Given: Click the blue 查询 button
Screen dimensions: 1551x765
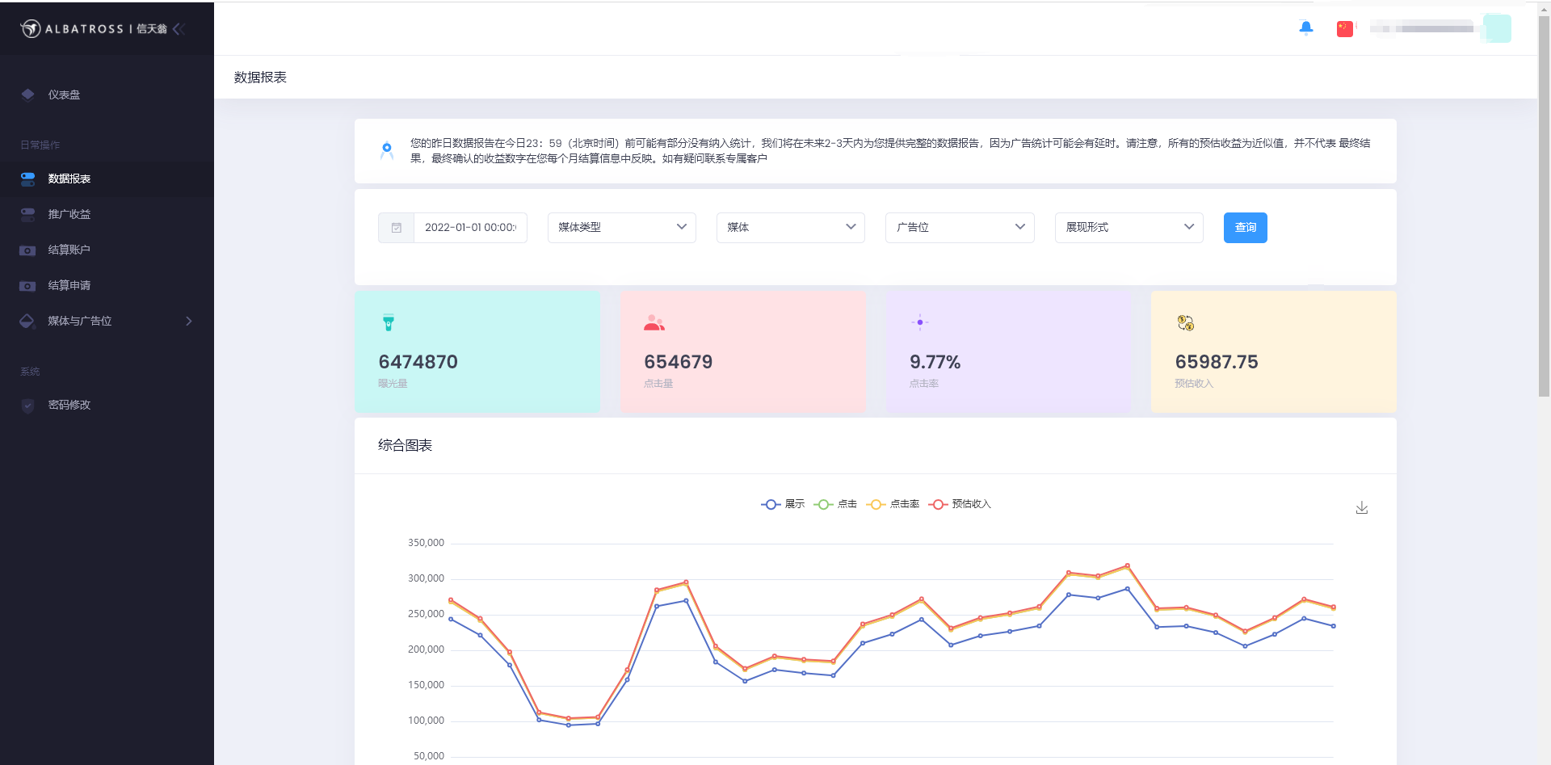Looking at the screenshot, I should (x=1245, y=228).
